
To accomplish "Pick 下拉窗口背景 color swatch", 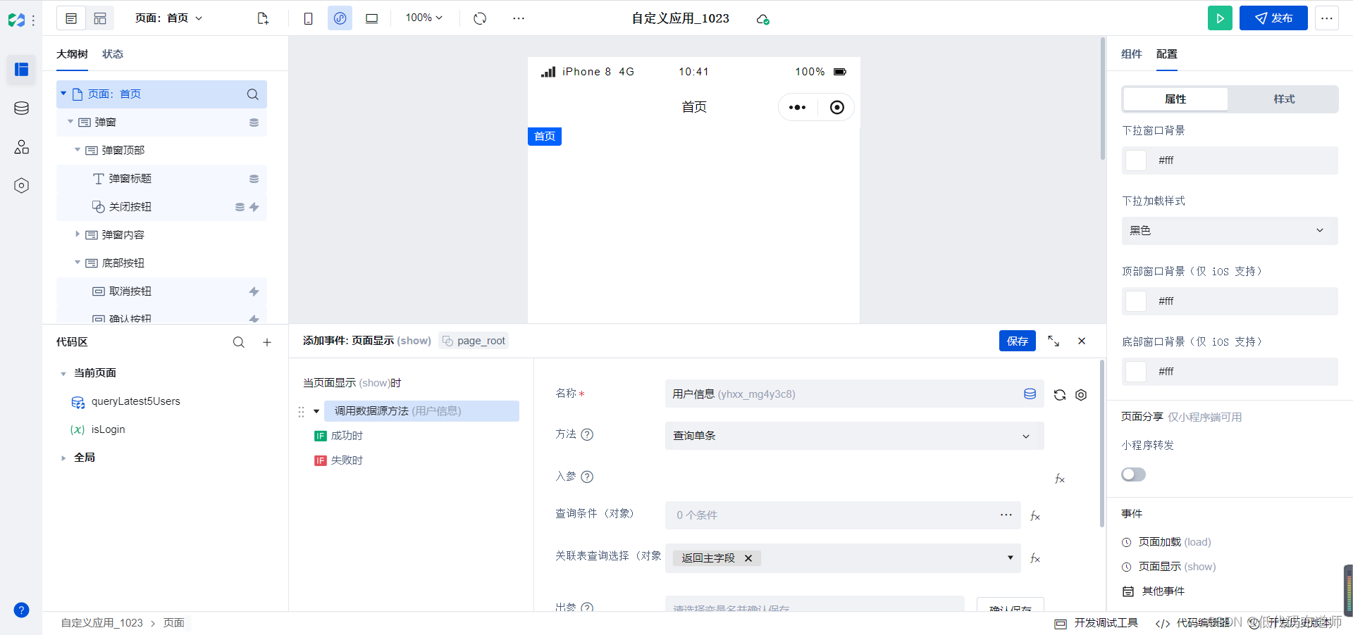I will tap(1136, 161).
